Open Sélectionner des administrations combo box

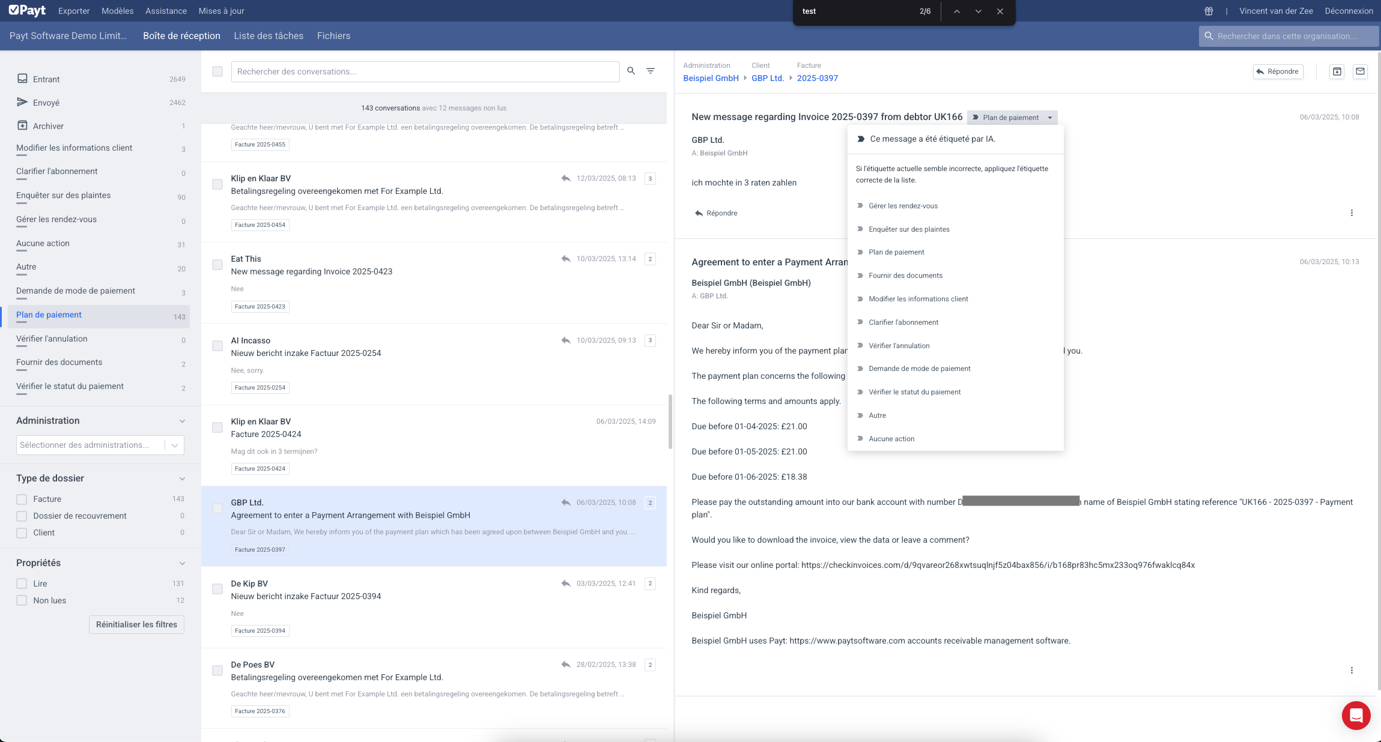[100, 445]
